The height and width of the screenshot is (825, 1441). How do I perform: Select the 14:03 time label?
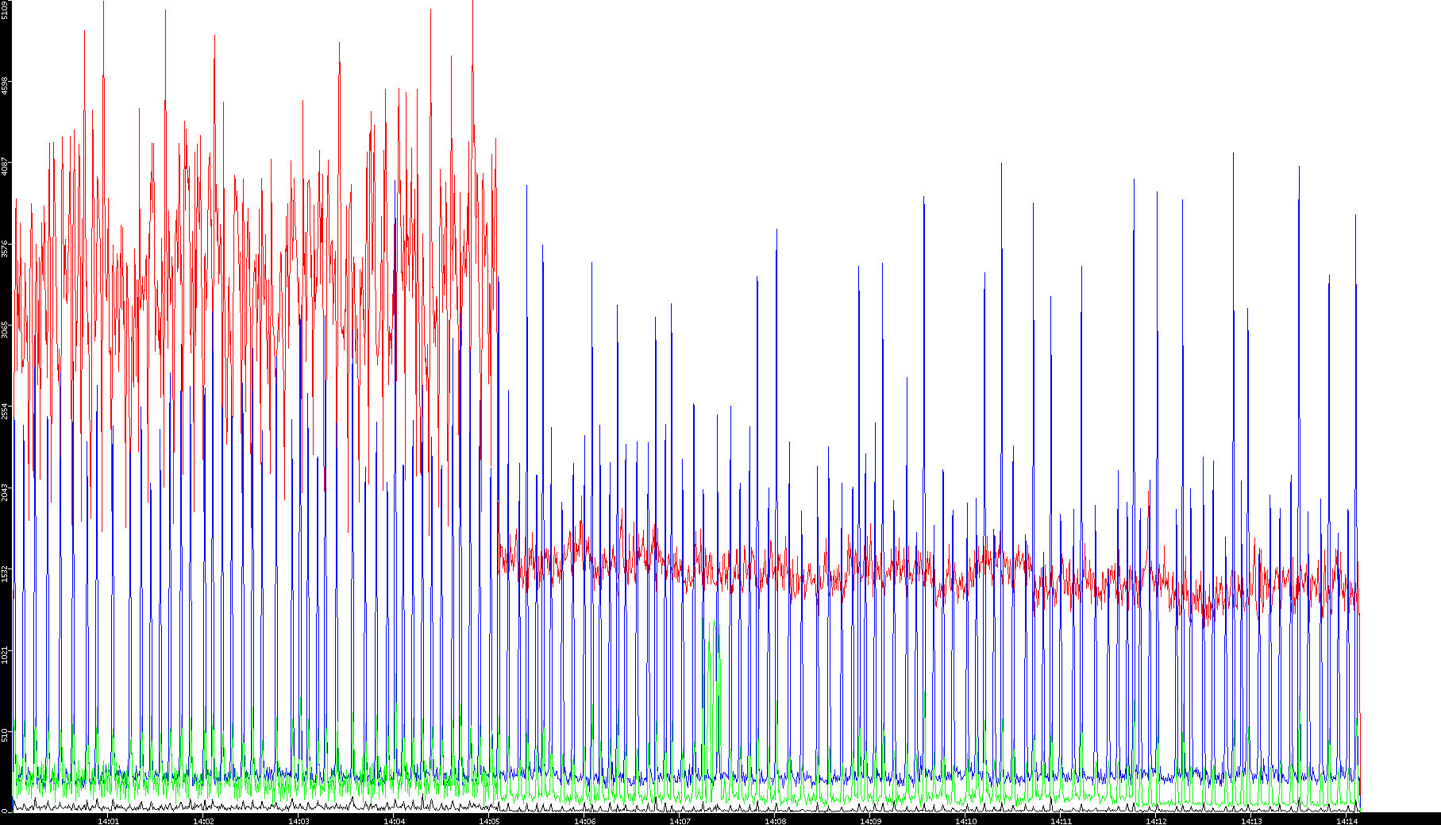[x=299, y=821]
